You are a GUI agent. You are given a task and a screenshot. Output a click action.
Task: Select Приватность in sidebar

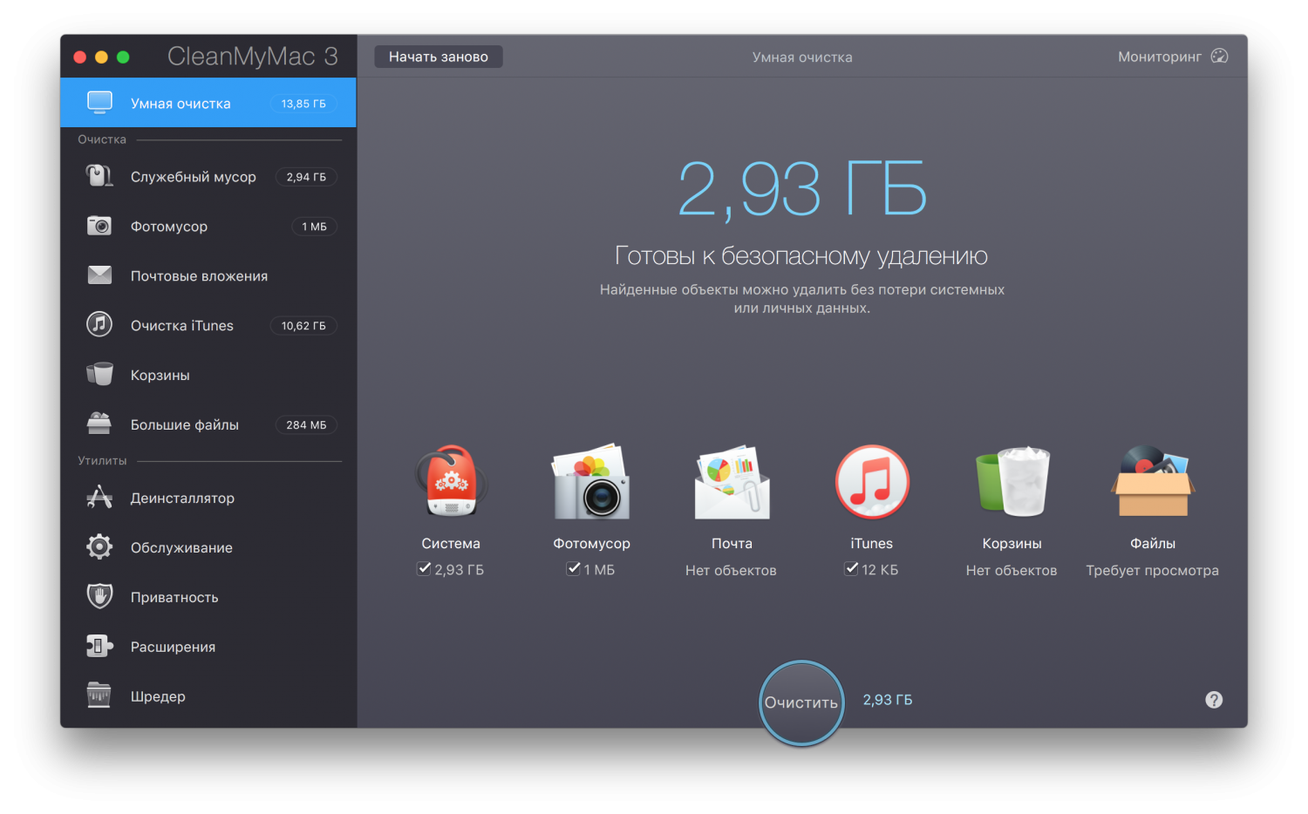coord(208,597)
